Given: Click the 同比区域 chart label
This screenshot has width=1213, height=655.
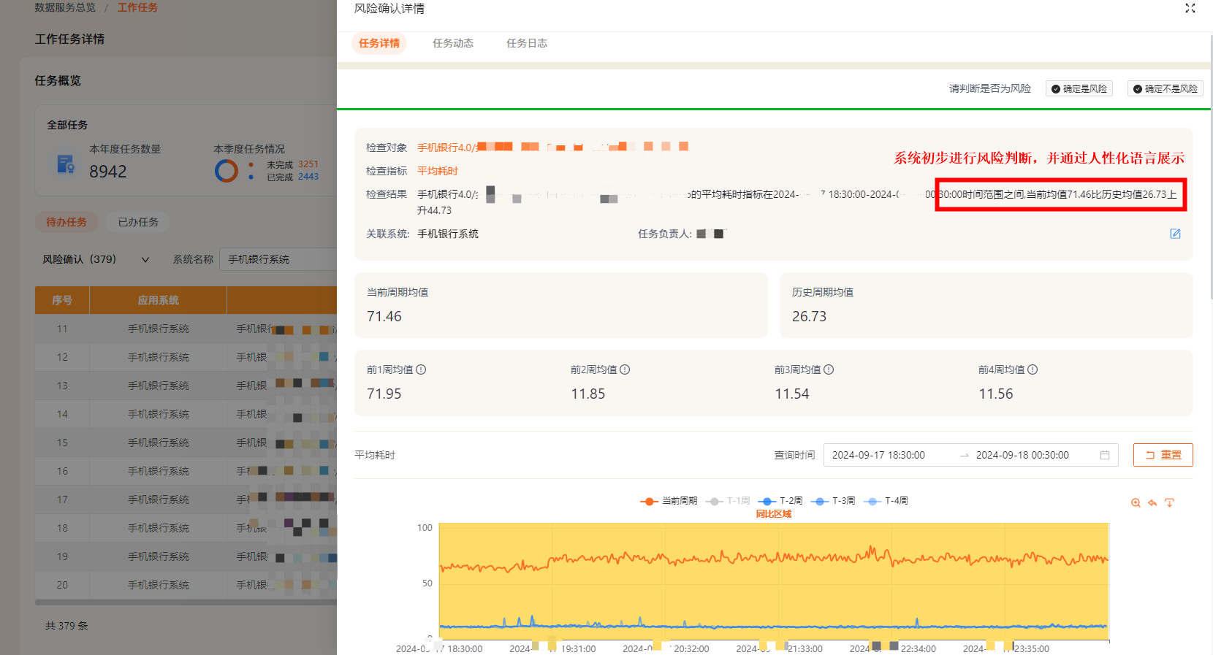Looking at the screenshot, I should (774, 514).
